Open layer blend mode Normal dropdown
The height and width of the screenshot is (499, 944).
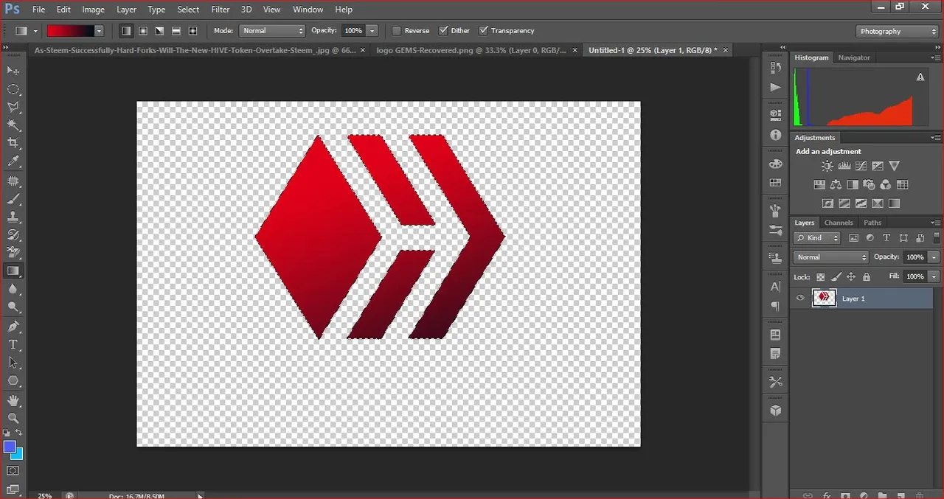831,257
